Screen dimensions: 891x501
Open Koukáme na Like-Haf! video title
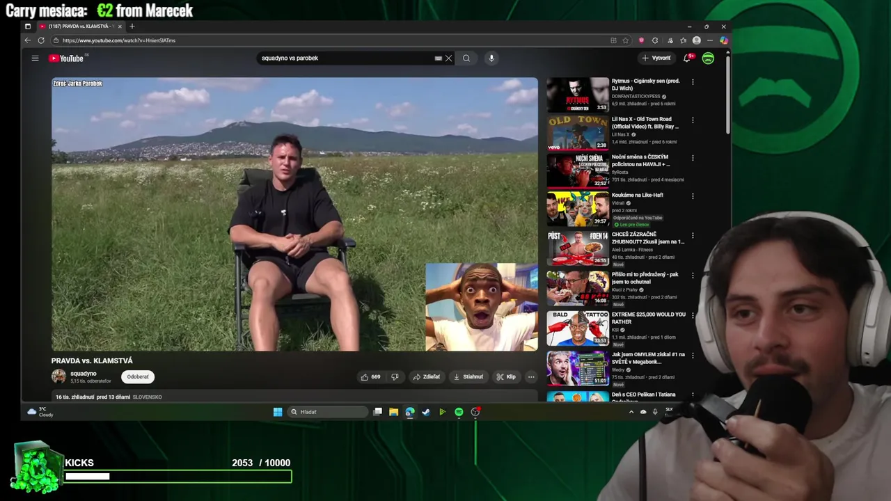(x=638, y=196)
